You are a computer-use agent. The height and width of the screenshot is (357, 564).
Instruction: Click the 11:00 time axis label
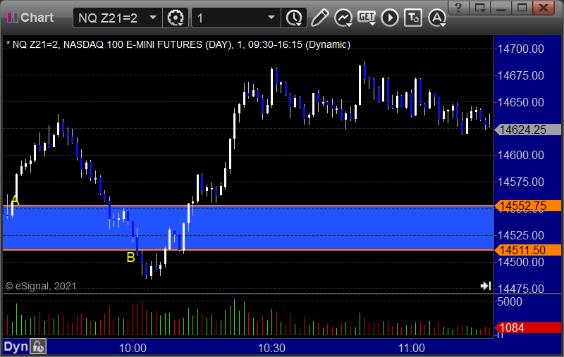[411, 348]
